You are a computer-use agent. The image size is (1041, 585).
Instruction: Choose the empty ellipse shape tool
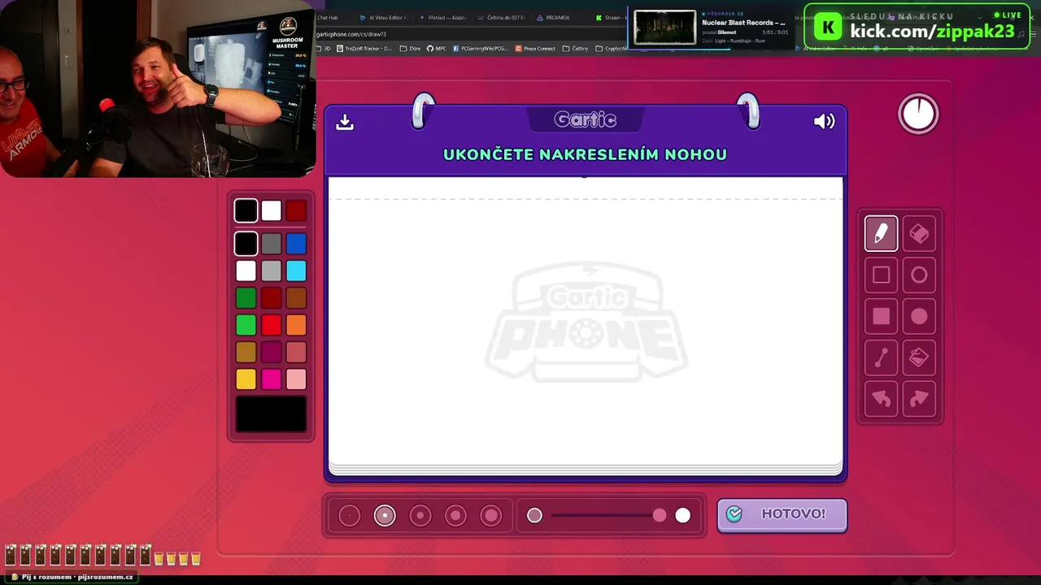919,275
